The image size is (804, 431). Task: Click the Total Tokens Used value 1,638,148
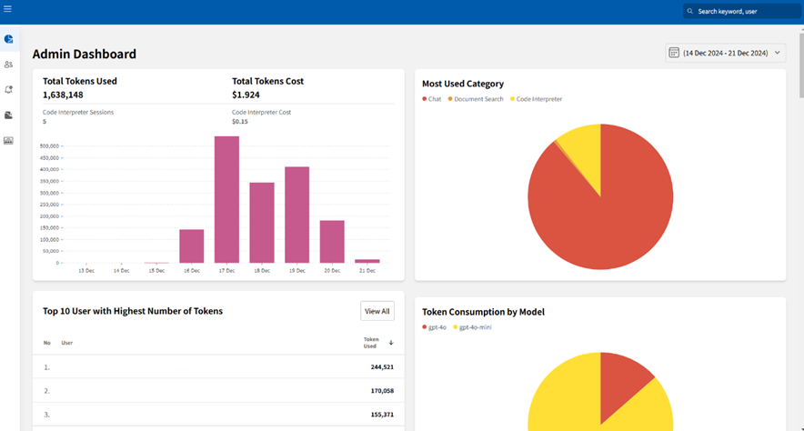tap(63, 95)
